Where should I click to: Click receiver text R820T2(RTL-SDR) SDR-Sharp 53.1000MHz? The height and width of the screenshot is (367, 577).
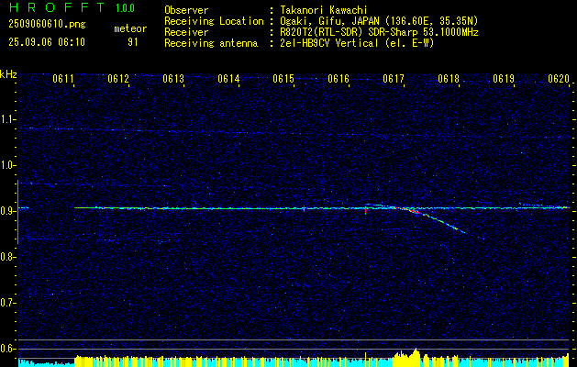pos(379,32)
